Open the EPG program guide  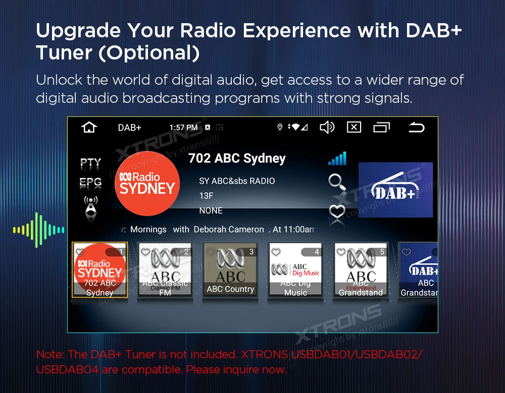pyautogui.click(x=90, y=182)
